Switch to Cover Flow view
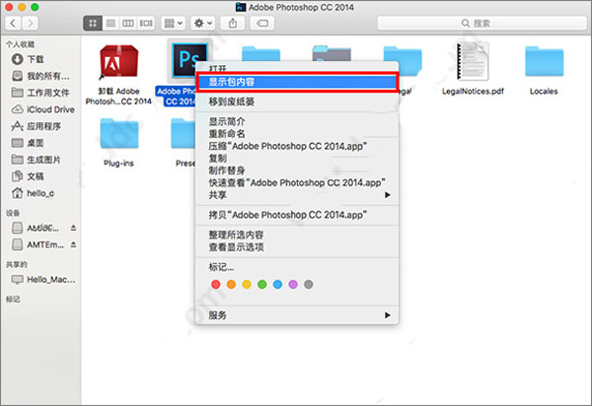Screen dimensions: 592x406 (146, 24)
